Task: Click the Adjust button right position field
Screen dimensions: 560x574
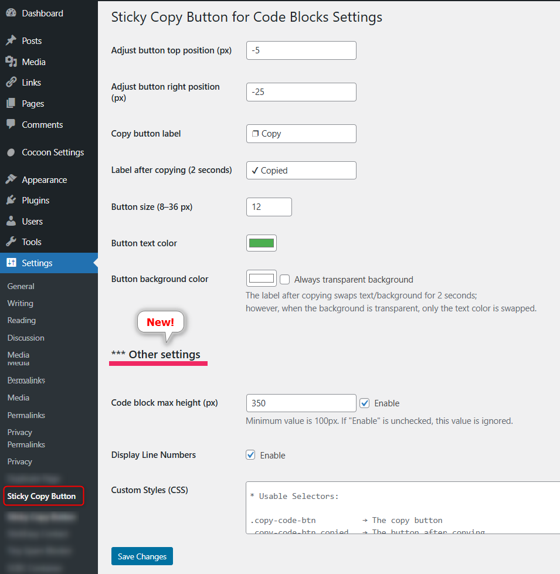Action: click(x=301, y=92)
